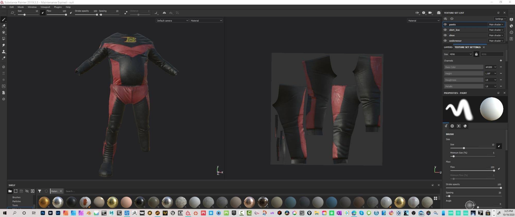The height and width of the screenshot is (217, 515).
Task: Select the Smudge tool
Action: coord(4,45)
